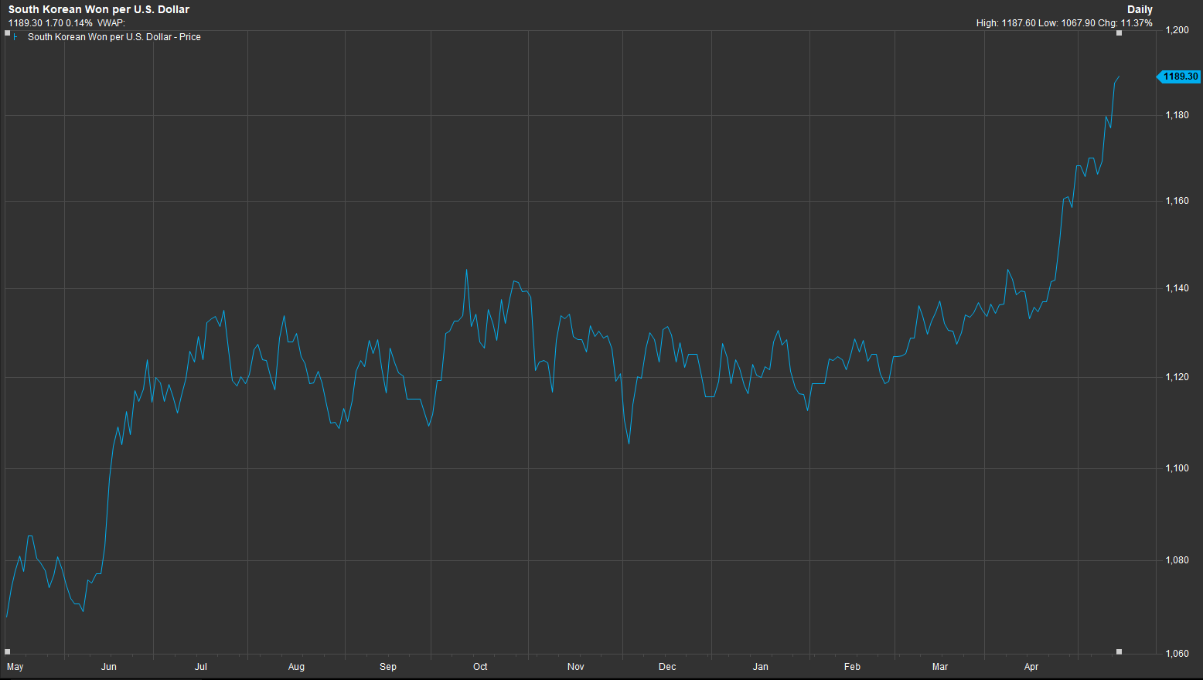
Task: Click the South Korean Won per U.S. Dollar title
Action: pyautogui.click(x=97, y=9)
